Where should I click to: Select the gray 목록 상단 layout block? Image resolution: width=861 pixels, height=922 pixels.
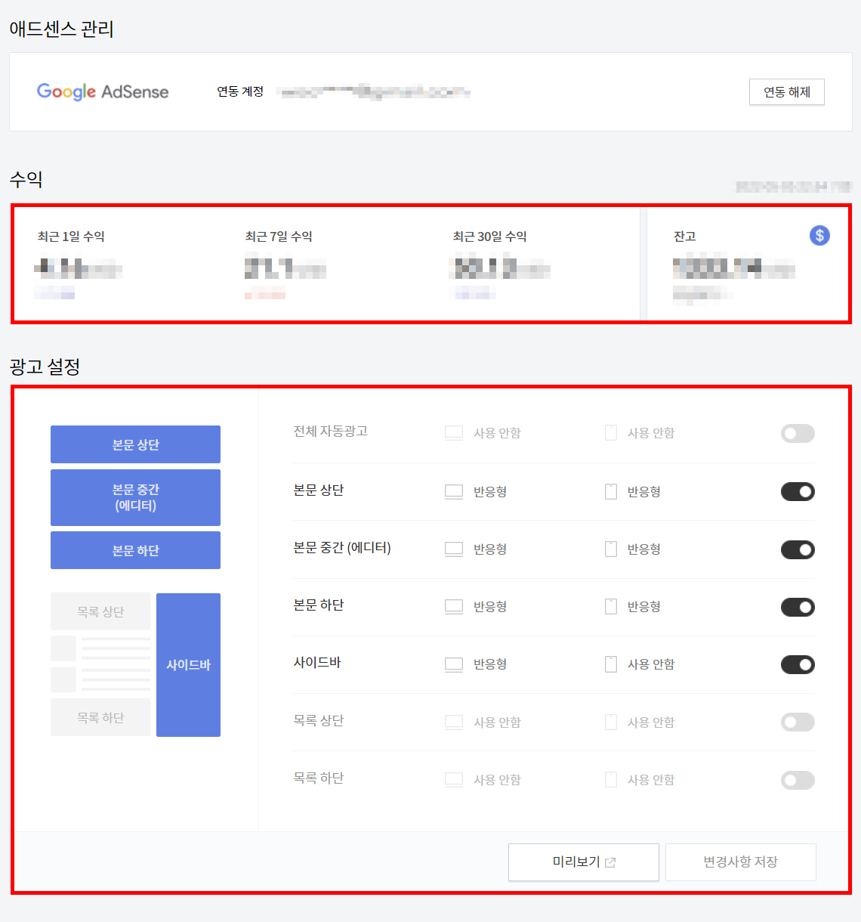click(x=100, y=611)
